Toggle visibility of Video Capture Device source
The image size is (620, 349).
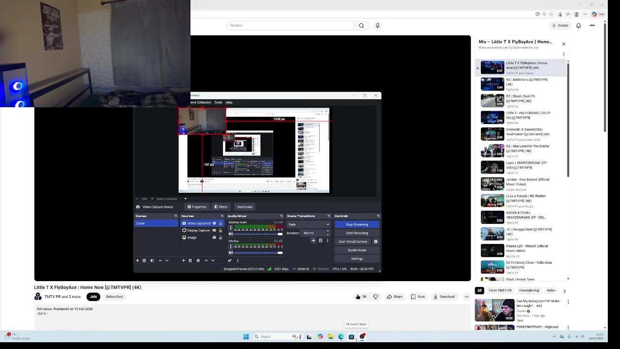[x=214, y=223]
